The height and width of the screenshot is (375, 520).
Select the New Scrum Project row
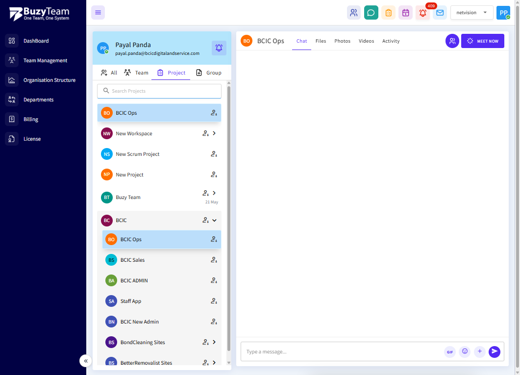159,154
